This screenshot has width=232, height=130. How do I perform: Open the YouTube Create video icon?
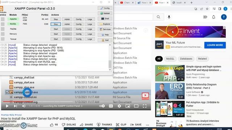coord(205,17)
